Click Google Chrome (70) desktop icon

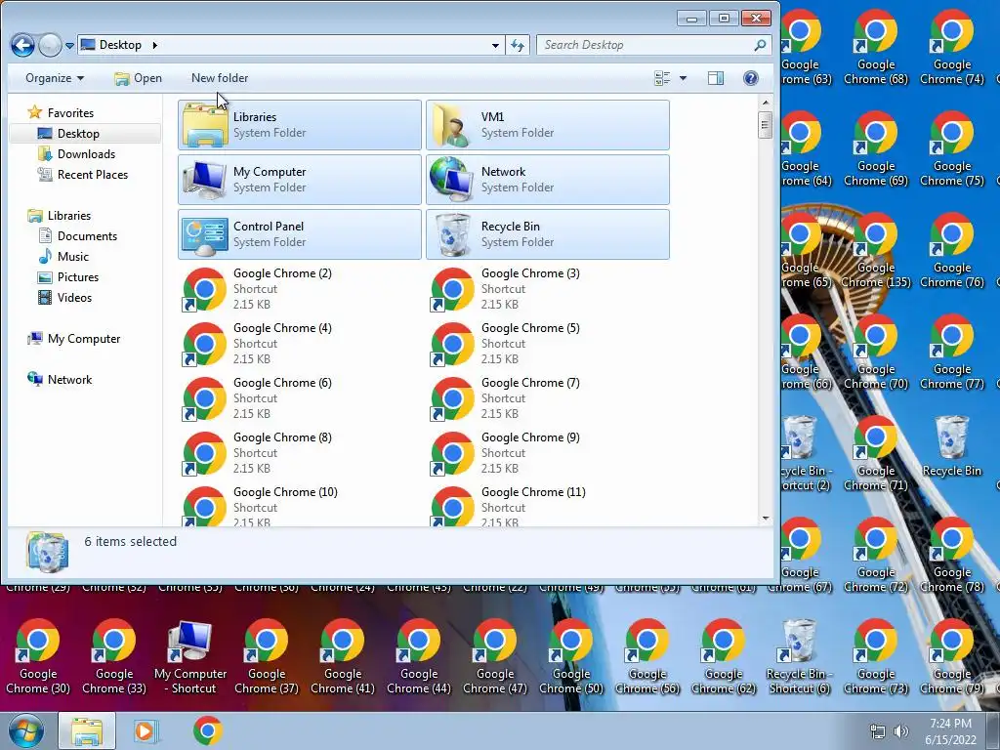point(876,352)
